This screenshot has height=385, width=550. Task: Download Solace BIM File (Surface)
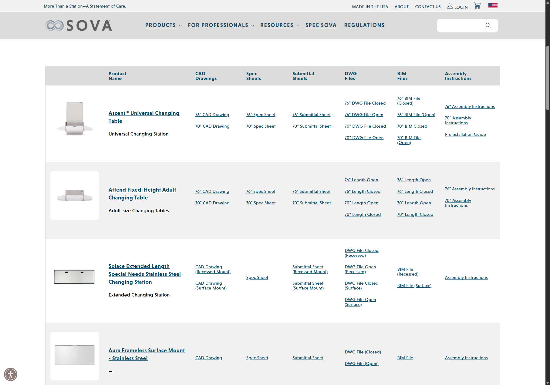tap(414, 286)
